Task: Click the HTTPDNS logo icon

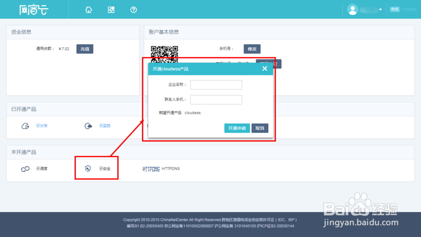Action: pos(151,169)
